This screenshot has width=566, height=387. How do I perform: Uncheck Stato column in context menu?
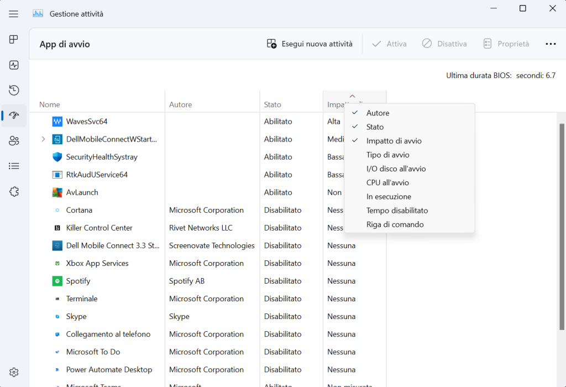point(410,127)
